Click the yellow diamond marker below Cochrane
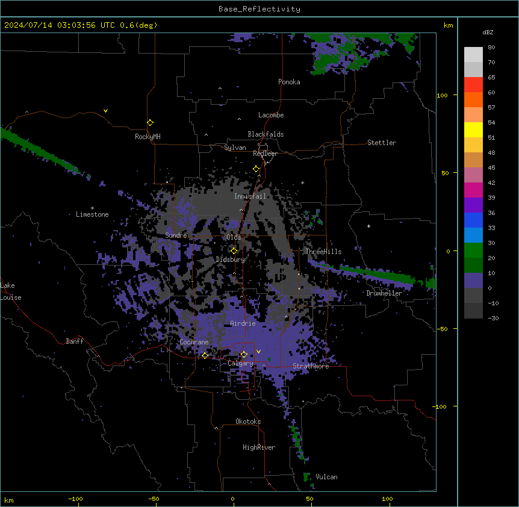 [x=205, y=355]
